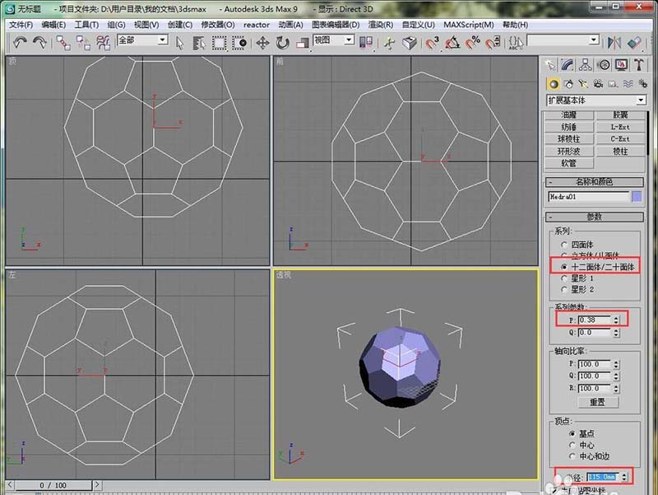Click the Hedra01 object name field
658x495 pixels.
tap(588, 197)
